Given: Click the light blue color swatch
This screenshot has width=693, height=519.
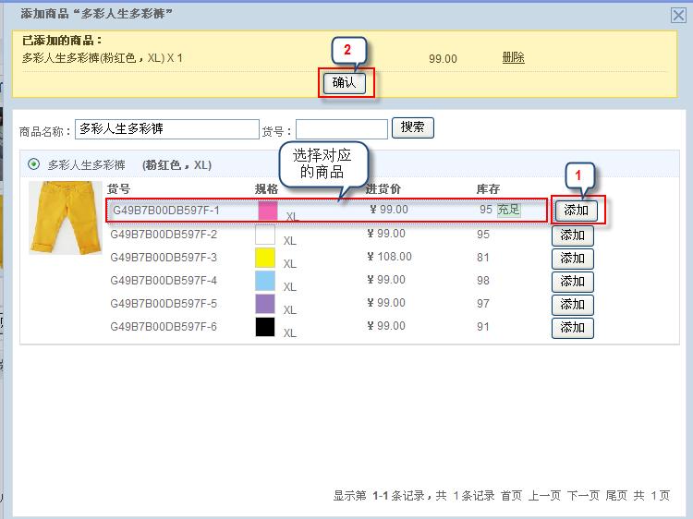Looking at the screenshot, I should (266, 281).
